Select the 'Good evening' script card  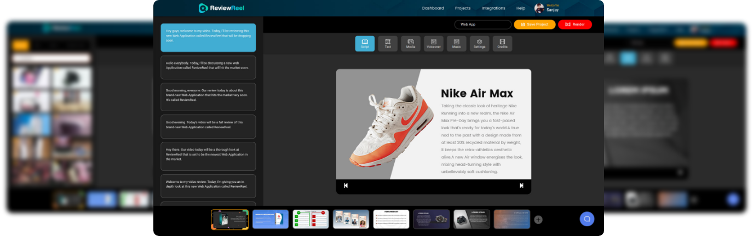[208, 126]
